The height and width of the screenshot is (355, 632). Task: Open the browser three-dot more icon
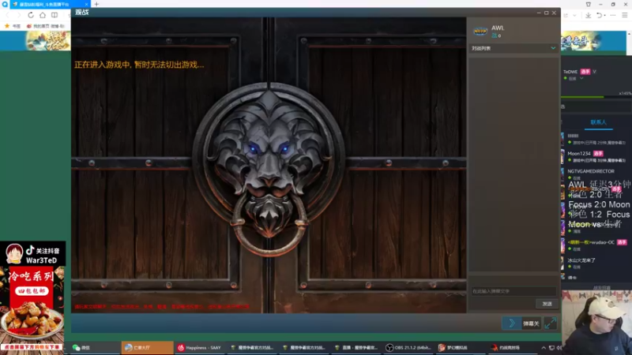[613, 15]
